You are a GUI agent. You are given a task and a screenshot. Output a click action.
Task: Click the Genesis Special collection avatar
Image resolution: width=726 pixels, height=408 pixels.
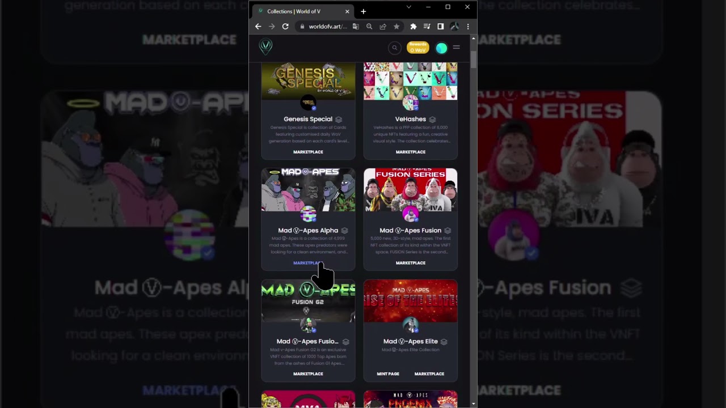[x=308, y=103]
